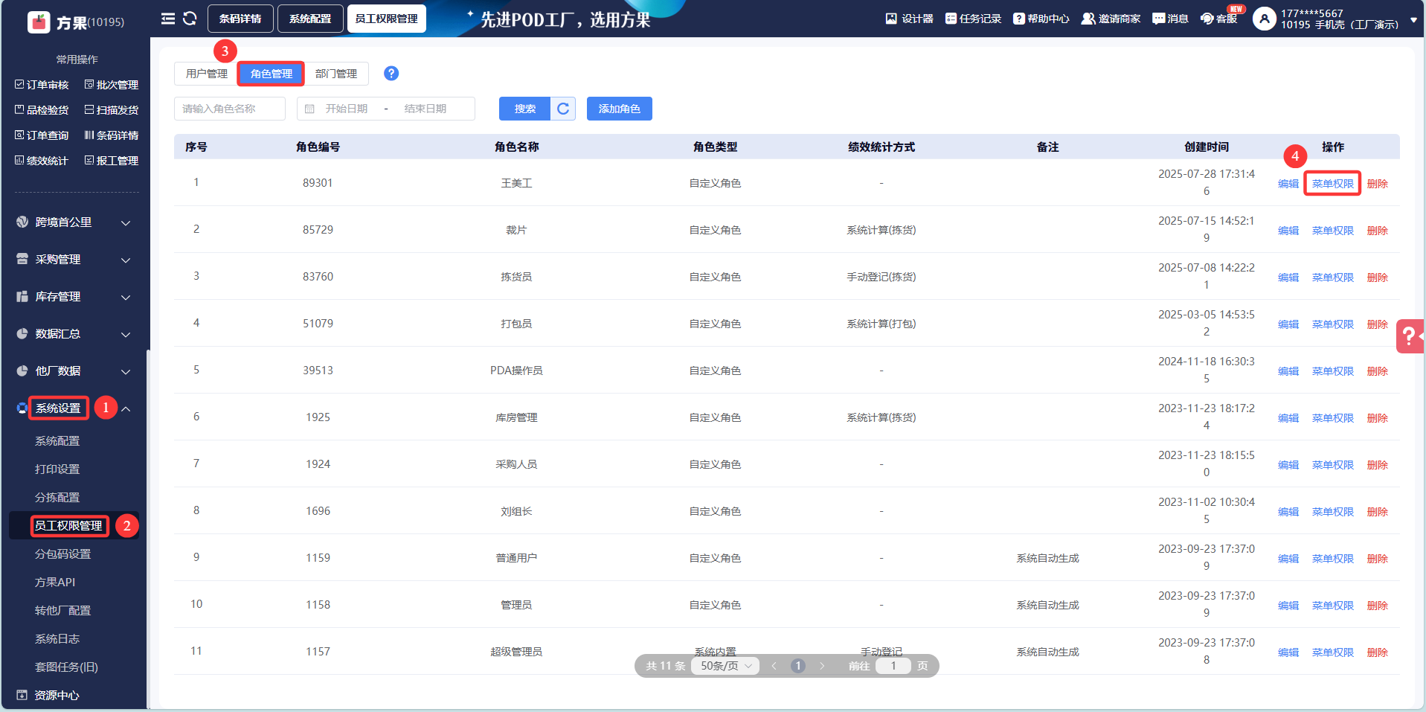
Task: Open the 帮助中心 help center
Action: click(x=1041, y=19)
